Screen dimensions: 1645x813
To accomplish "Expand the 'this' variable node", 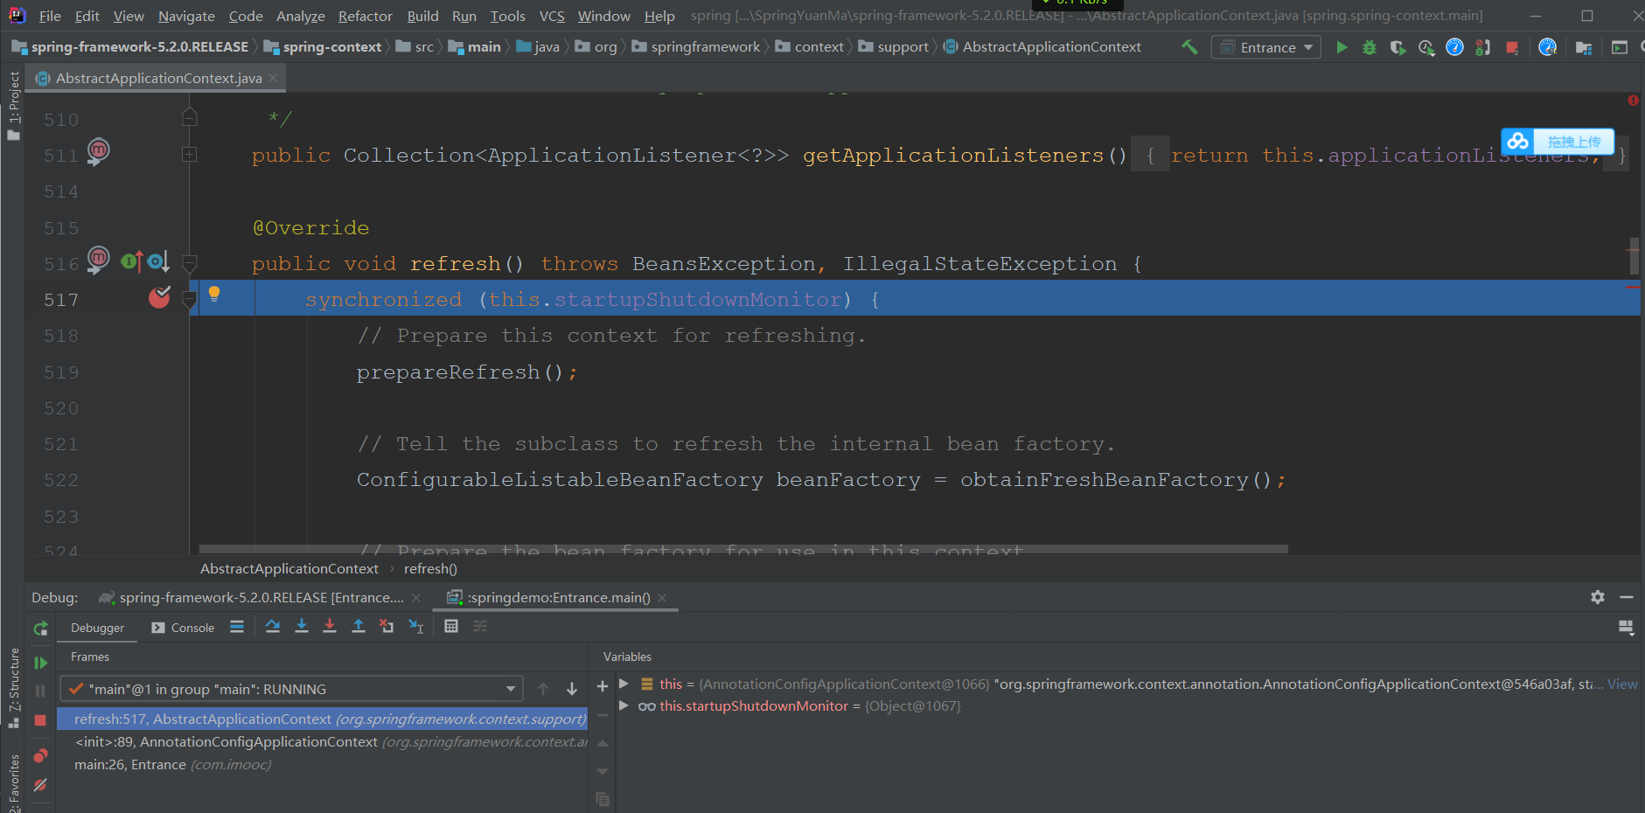I will point(624,684).
